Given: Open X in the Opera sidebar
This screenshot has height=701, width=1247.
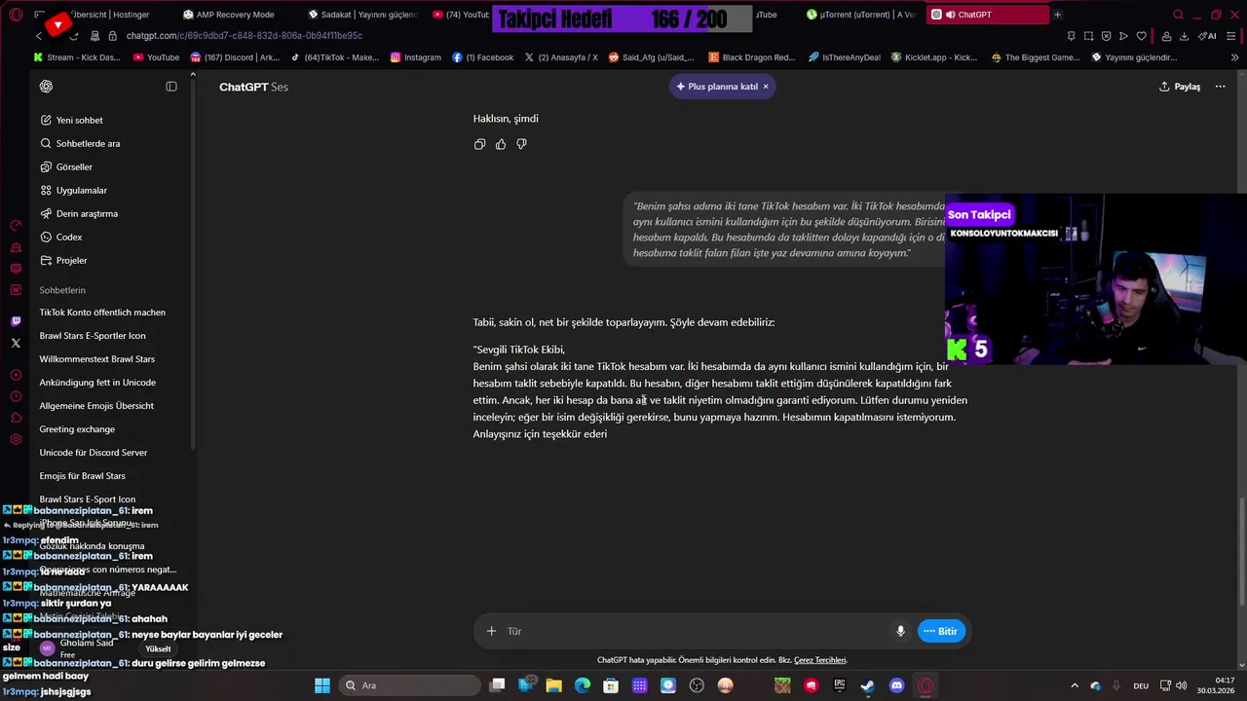Looking at the screenshot, I should pos(16,343).
